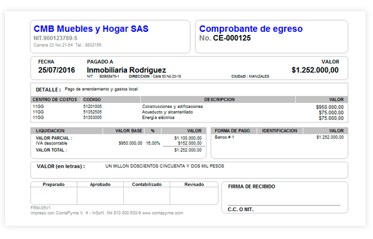Click the date 25/07/2016
The image size is (373, 239).
(x=56, y=70)
